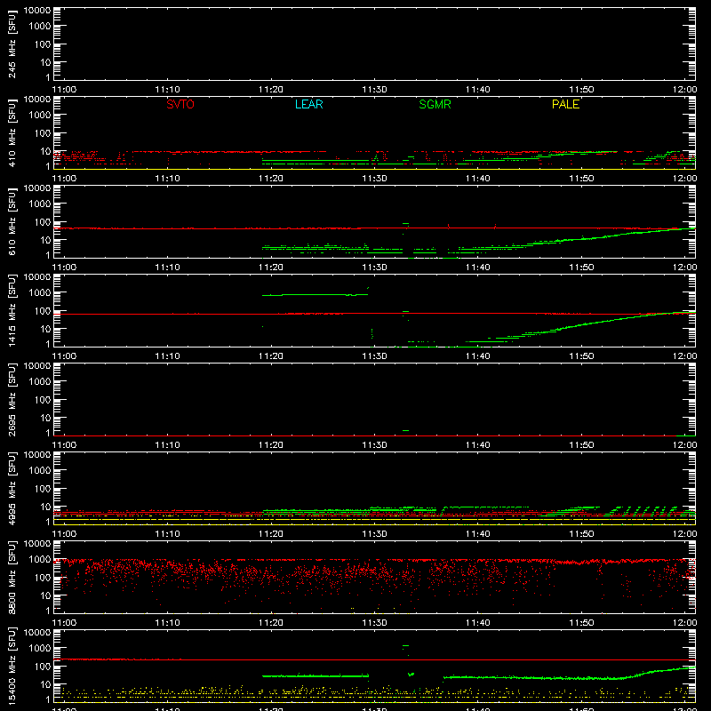Image resolution: width=711 pixels, height=711 pixels.
Task: Click 11:30 time label under 245 MHz panel
Action: tap(374, 90)
